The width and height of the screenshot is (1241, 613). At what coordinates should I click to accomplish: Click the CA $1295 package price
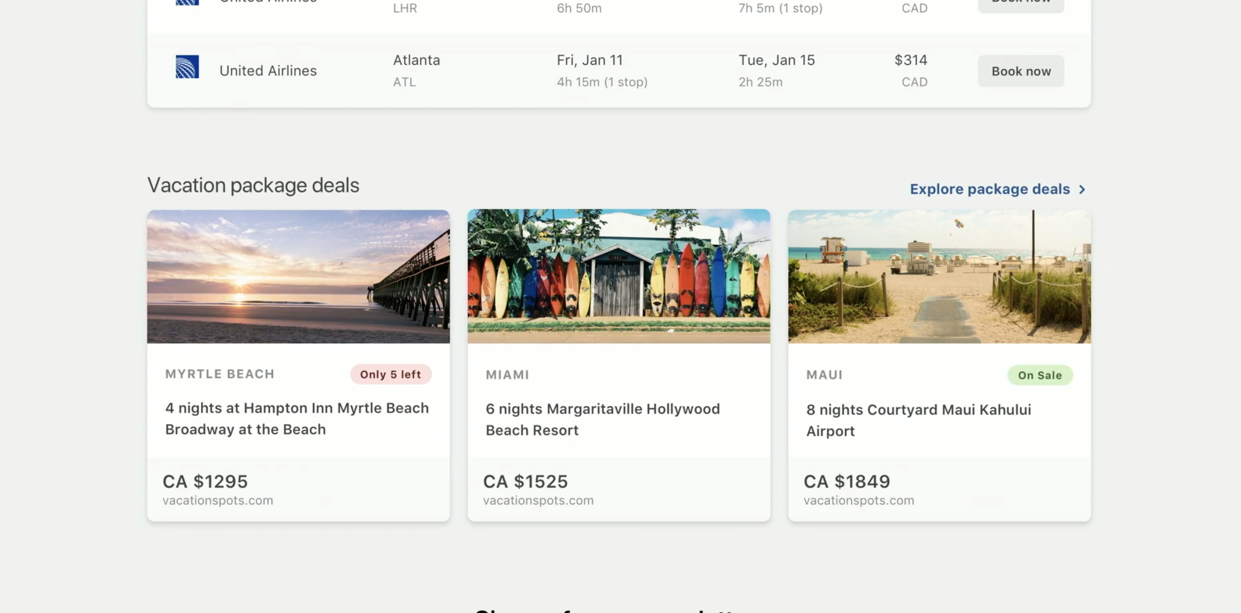[x=205, y=482]
